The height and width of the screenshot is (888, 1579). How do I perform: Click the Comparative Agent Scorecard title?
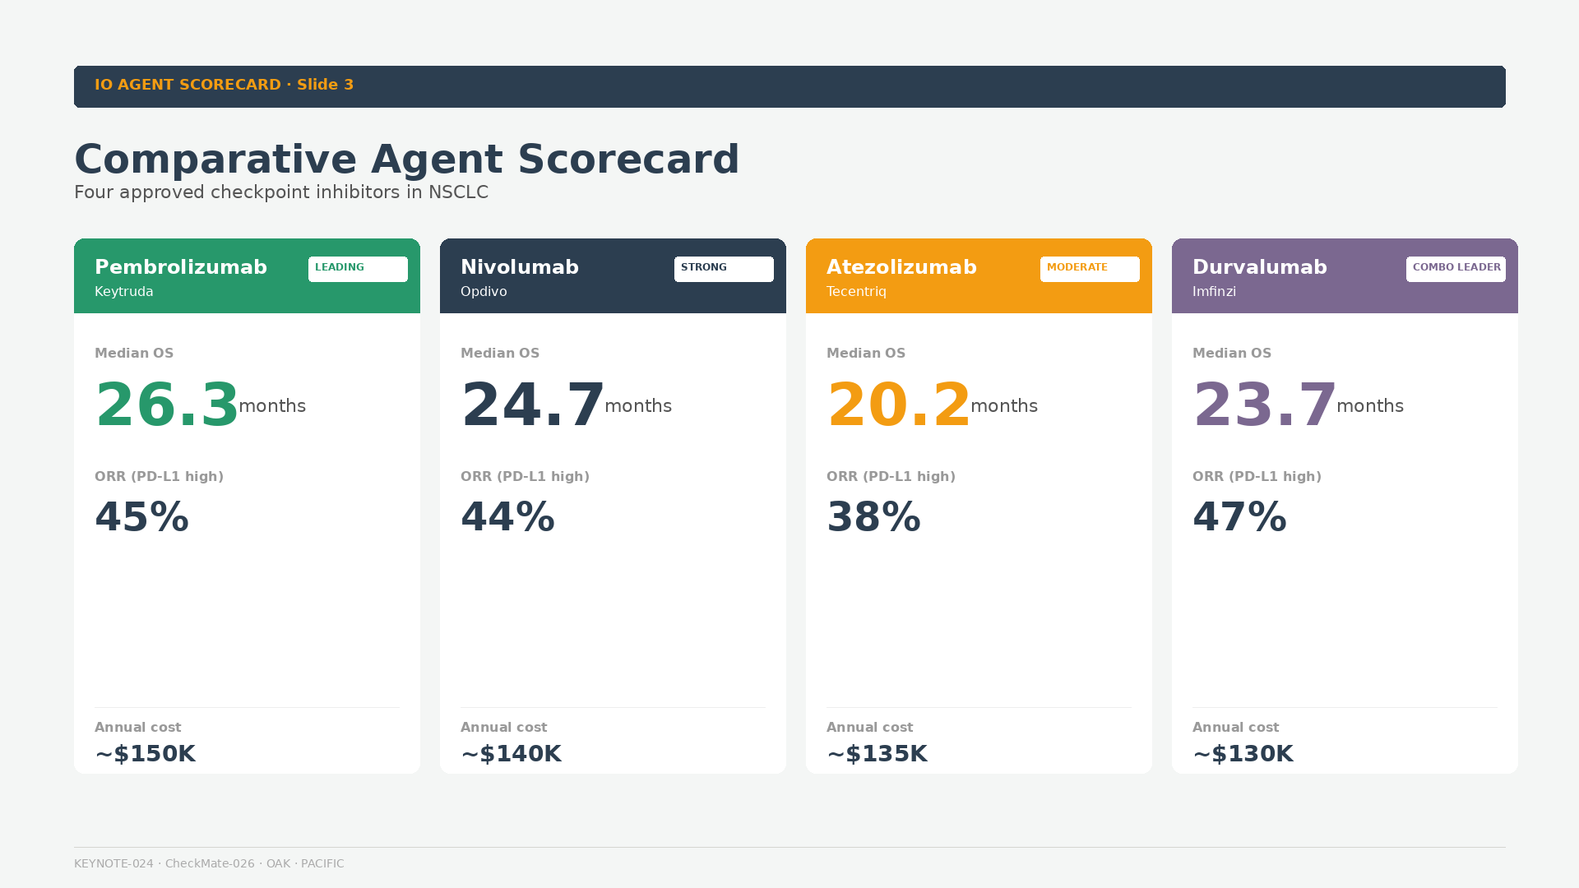(x=407, y=160)
